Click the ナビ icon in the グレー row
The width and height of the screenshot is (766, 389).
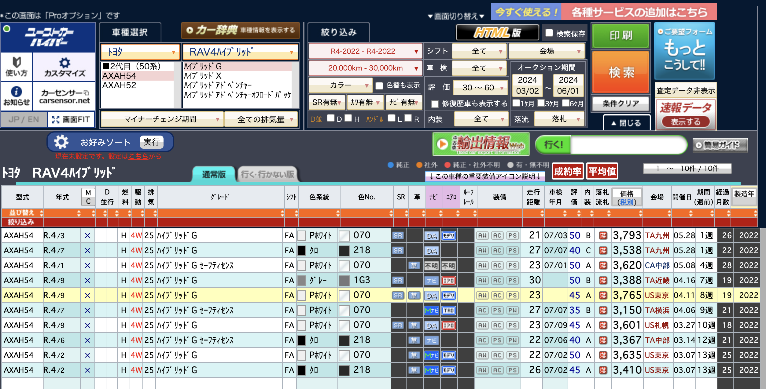pos(432,281)
